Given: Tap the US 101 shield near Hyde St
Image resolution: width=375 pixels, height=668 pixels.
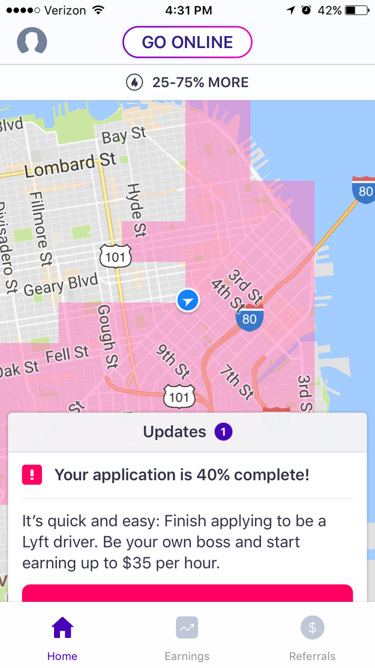Looking at the screenshot, I should point(115,257).
